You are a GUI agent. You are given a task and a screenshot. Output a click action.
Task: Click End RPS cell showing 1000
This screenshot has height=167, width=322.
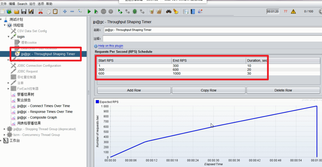209,74
